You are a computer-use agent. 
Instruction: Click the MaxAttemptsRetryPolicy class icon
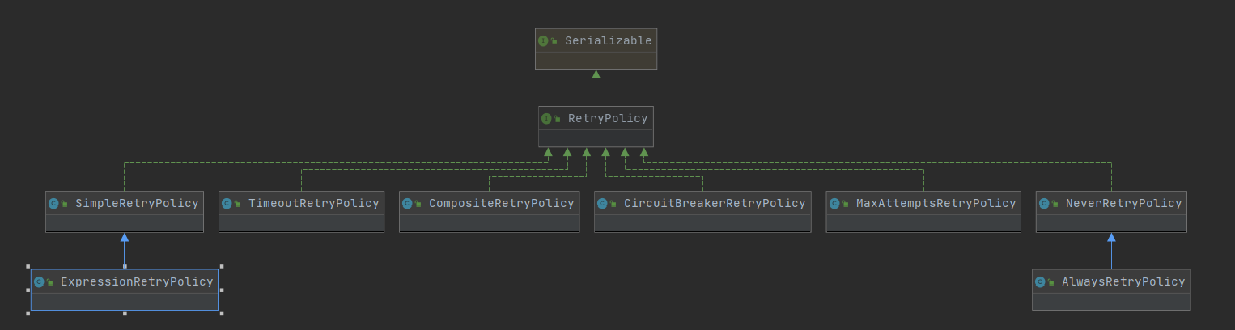[x=834, y=204]
